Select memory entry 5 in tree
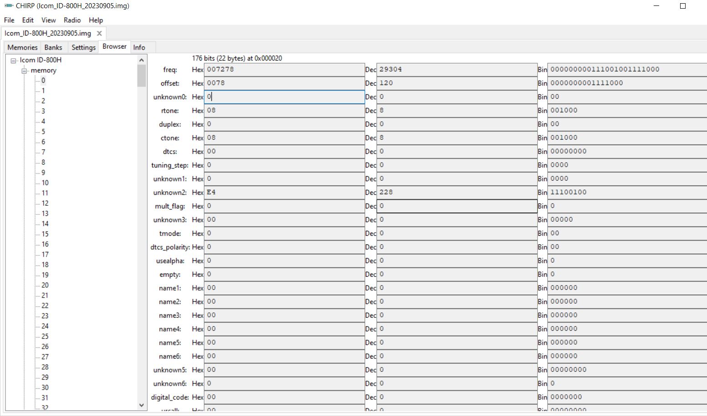Screen dimensions: 707x416 (x=43, y=132)
